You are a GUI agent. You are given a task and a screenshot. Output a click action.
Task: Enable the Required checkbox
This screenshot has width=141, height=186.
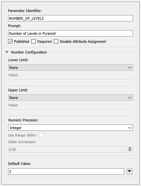tap(33, 41)
